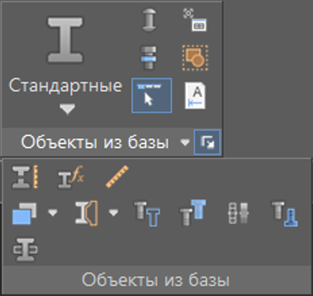This screenshot has width=313, height=296.
Task: Open dropdown next to overlapping squares icon
Action: point(53,212)
